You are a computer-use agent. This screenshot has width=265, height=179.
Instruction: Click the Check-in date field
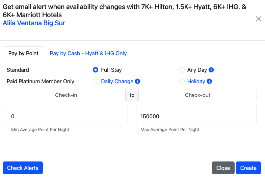point(66,95)
